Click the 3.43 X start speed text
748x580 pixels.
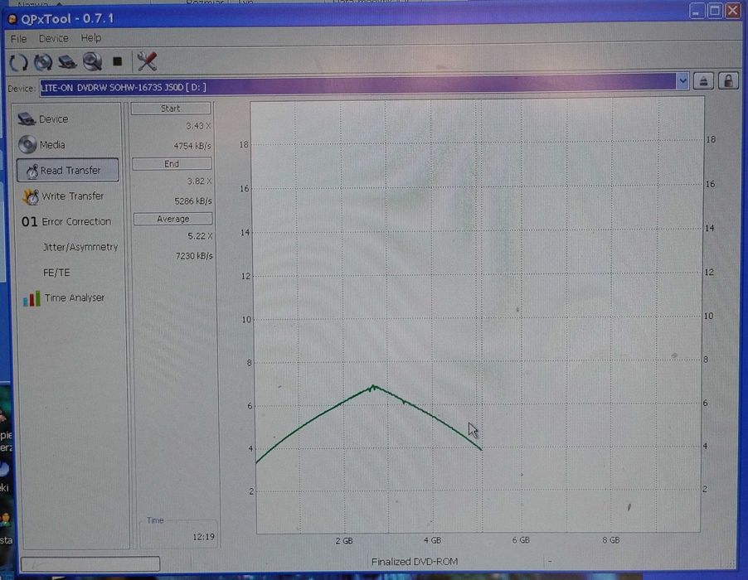(198, 126)
